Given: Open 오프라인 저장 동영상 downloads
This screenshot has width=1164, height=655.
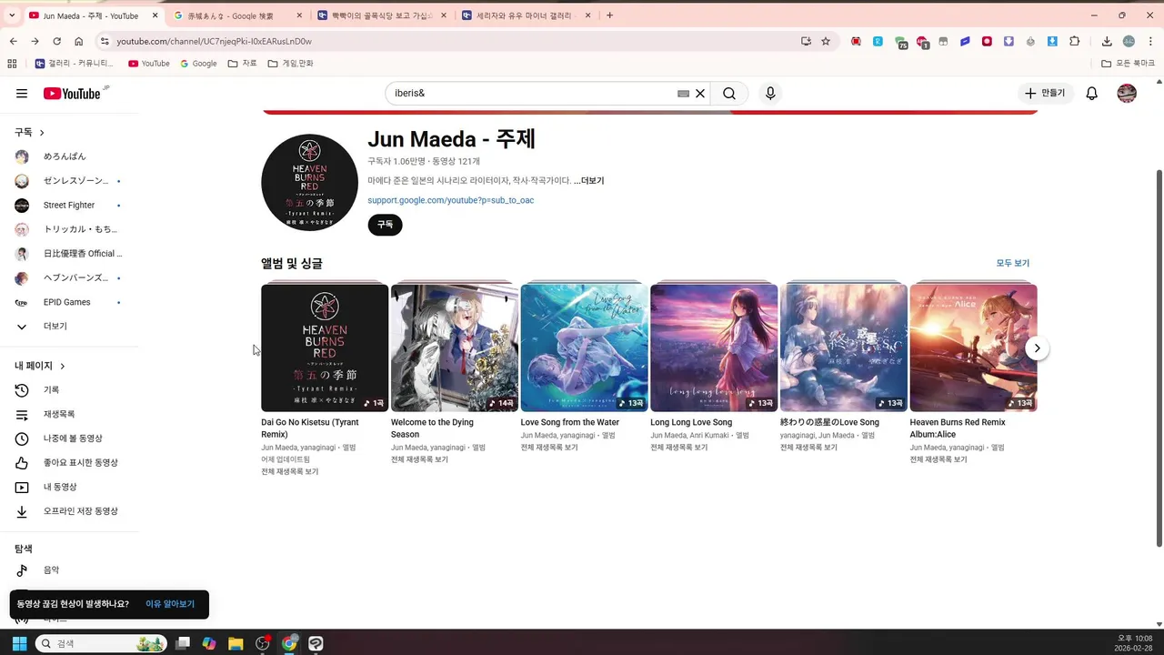Looking at the screenshot, I should [69, 511].
